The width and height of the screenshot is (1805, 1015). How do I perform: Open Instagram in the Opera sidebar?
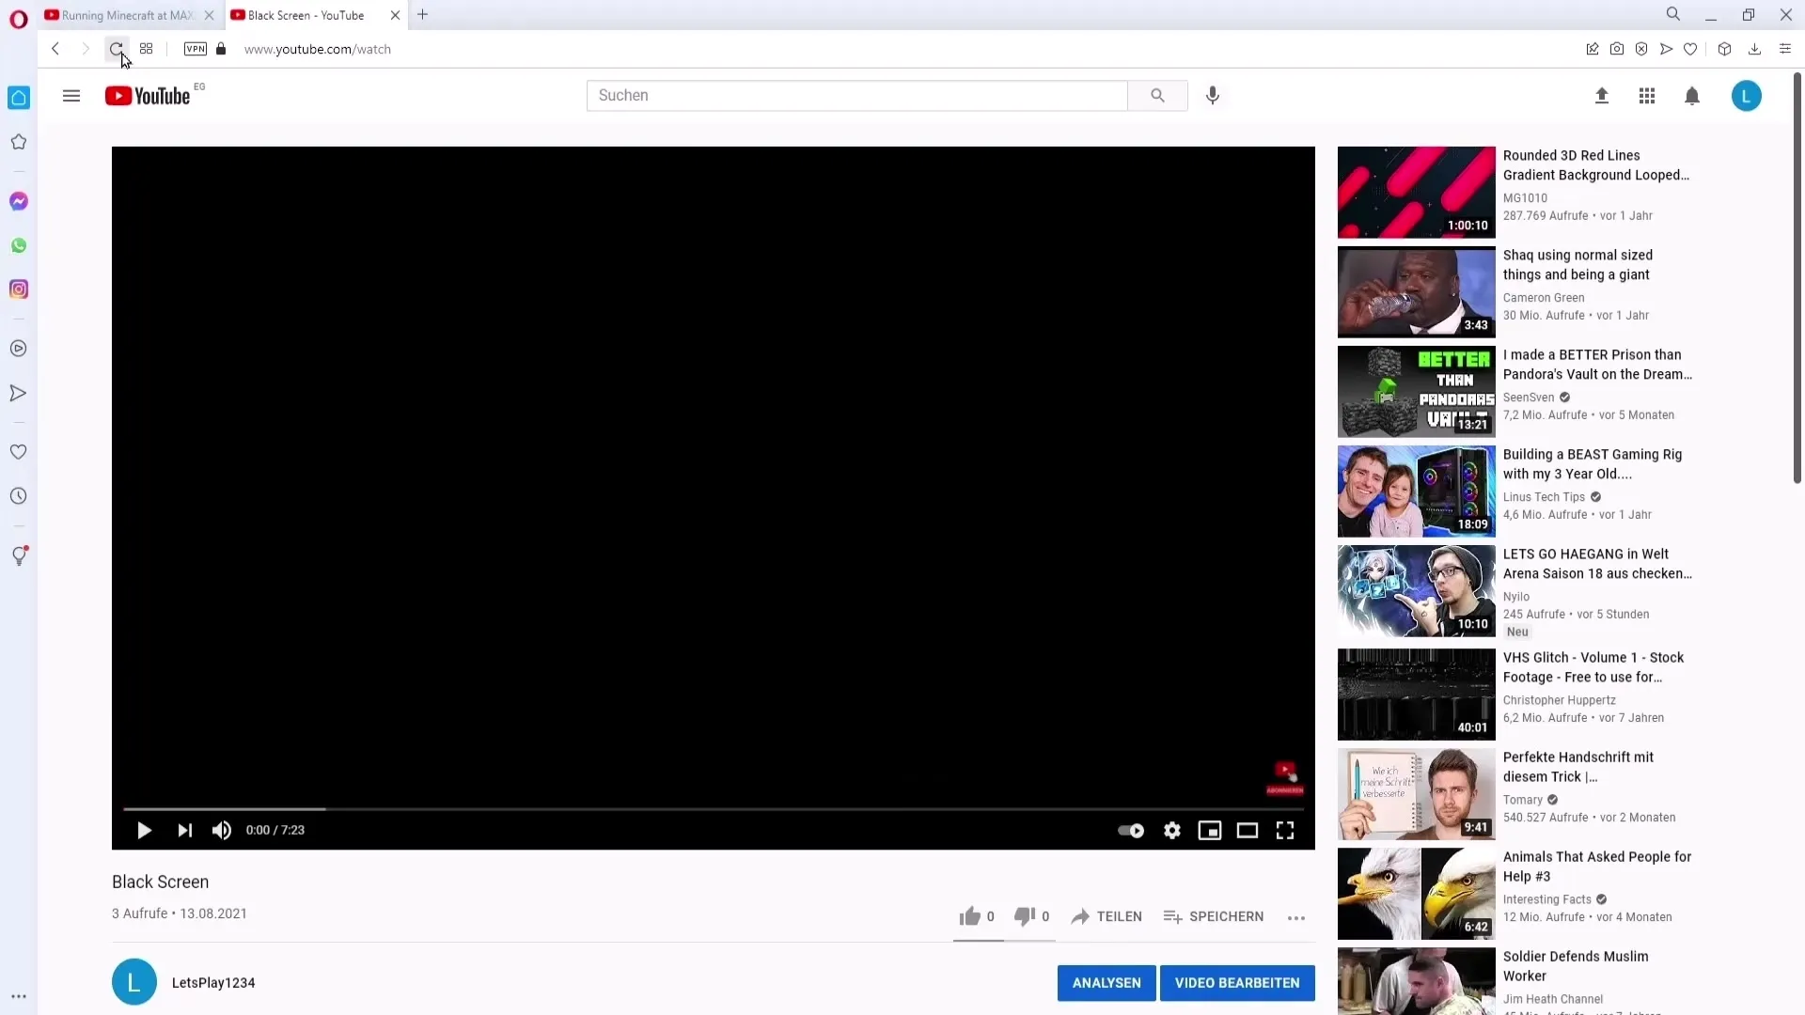[x=19, y=289]
